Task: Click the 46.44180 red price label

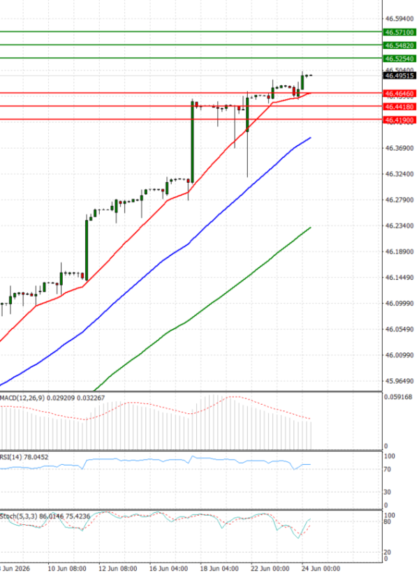Action: coord(399,107)
